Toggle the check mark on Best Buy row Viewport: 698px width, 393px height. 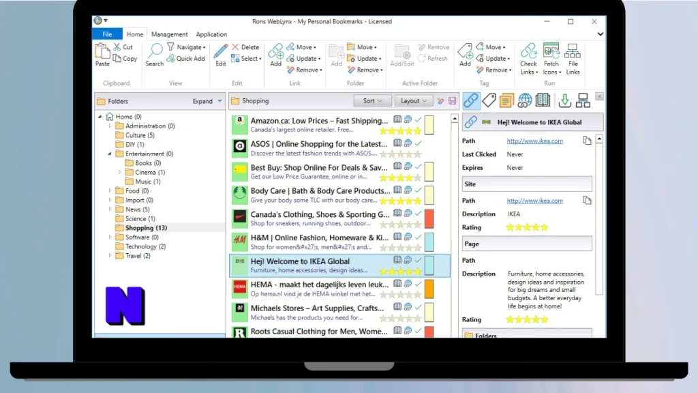click(x=418, y=166)
